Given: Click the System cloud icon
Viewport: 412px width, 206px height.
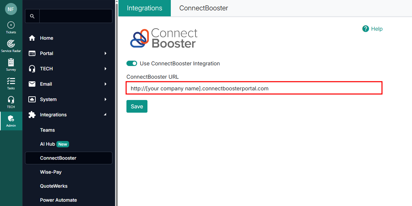Looking at the screenshot, I should pos(32,99).
